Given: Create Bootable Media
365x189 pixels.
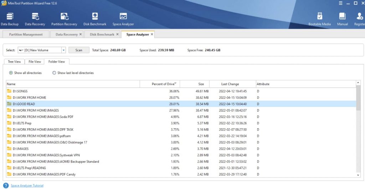Looking at the screenshot, I should 320,19.
